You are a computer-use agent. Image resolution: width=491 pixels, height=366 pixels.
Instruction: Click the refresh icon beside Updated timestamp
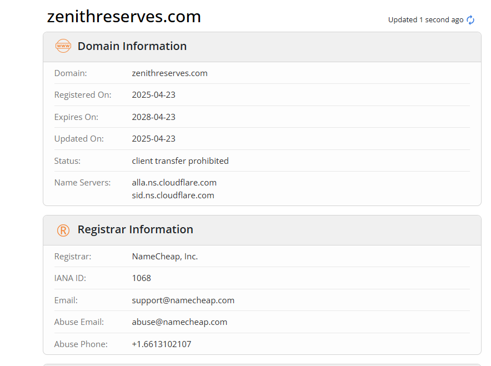[470, 20]
